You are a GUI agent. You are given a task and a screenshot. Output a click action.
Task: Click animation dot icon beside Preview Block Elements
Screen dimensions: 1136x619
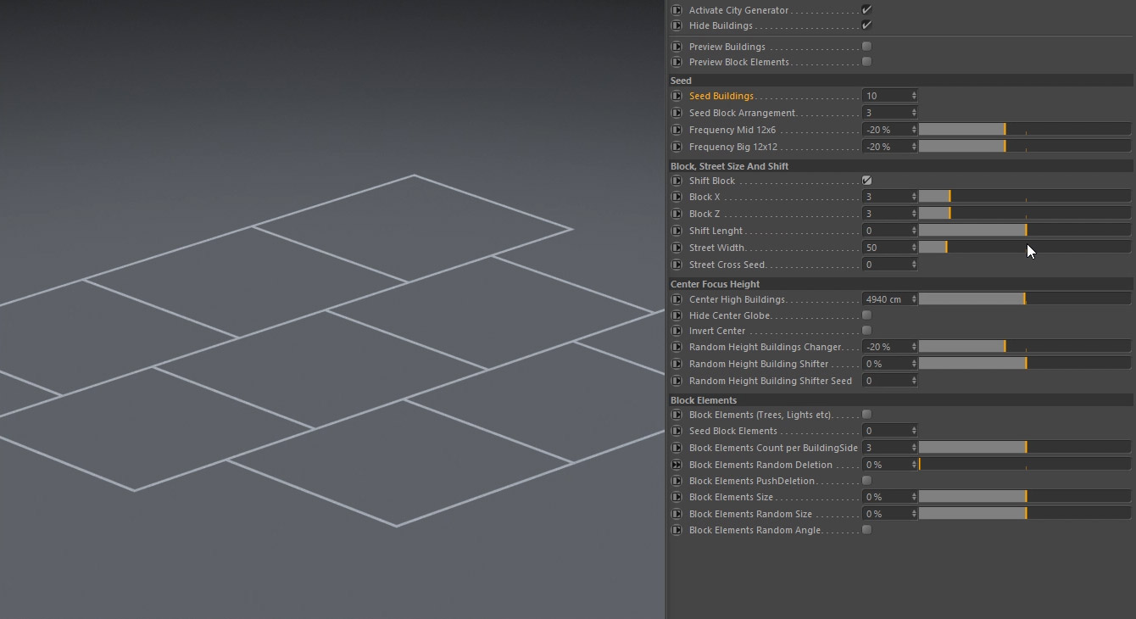[677, 62]
